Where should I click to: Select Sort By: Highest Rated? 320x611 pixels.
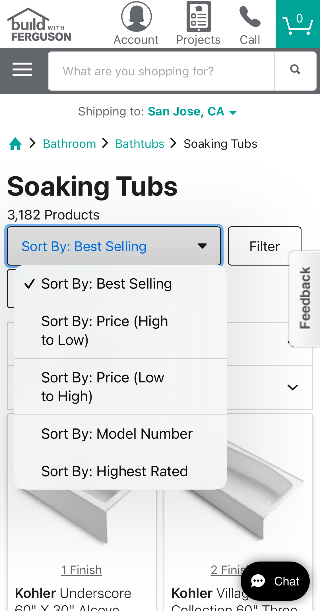tap(114, 471)
